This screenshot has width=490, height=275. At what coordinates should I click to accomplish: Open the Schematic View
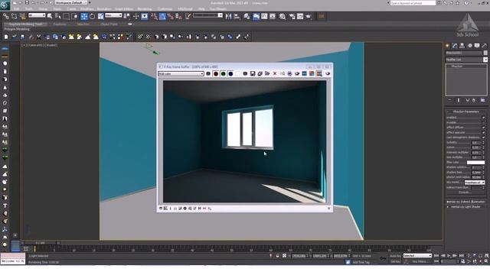[x=273, y=16]
